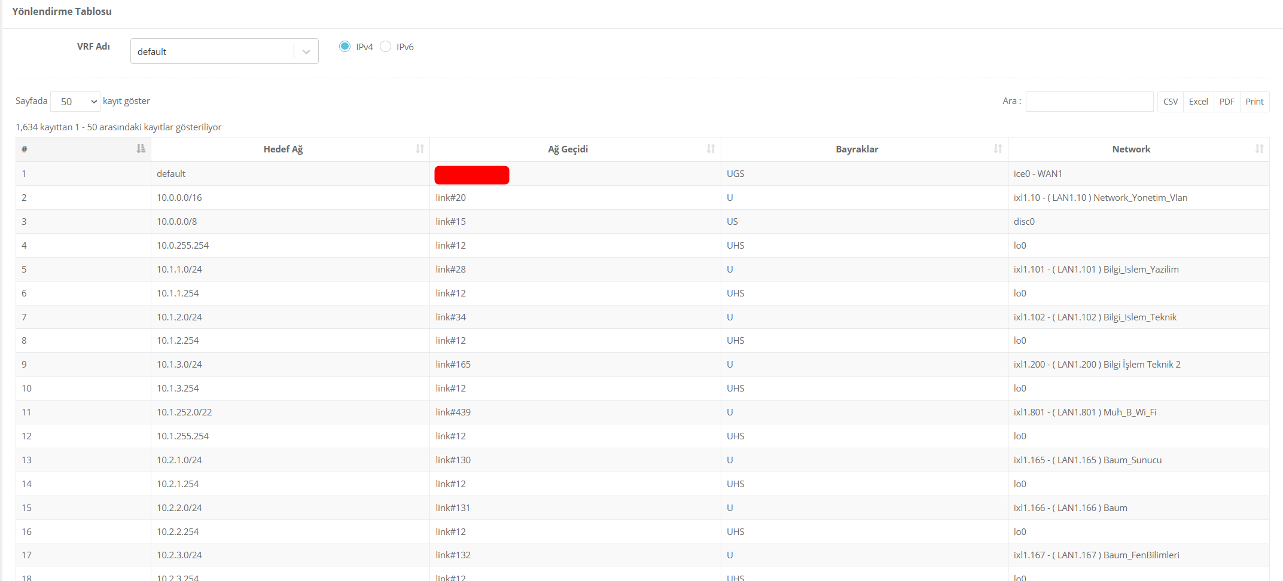Open records per page selector showing 50
The height and width of the screenshot is (581, 1283).
[x=75, y=102]
